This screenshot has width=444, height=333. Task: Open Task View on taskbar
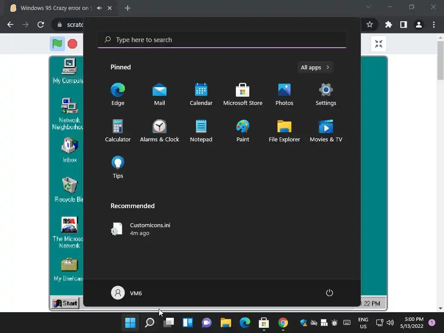tap(169, 323)
